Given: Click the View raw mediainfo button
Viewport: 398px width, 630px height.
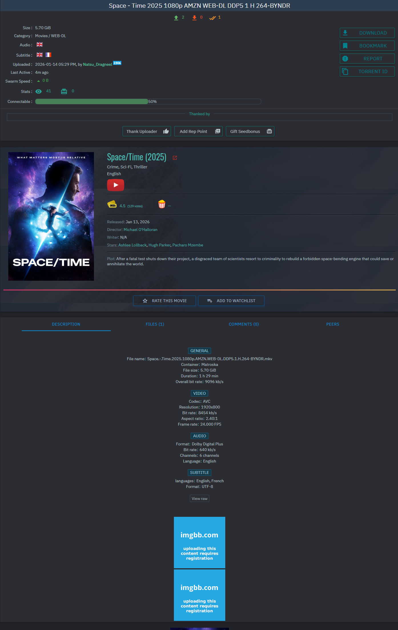Looking at the screenshot, I should point(200,499).
